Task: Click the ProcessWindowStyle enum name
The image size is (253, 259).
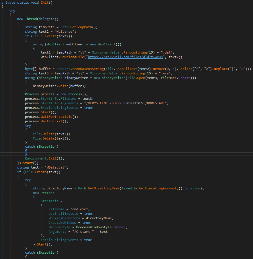Action: coord(94,227)
